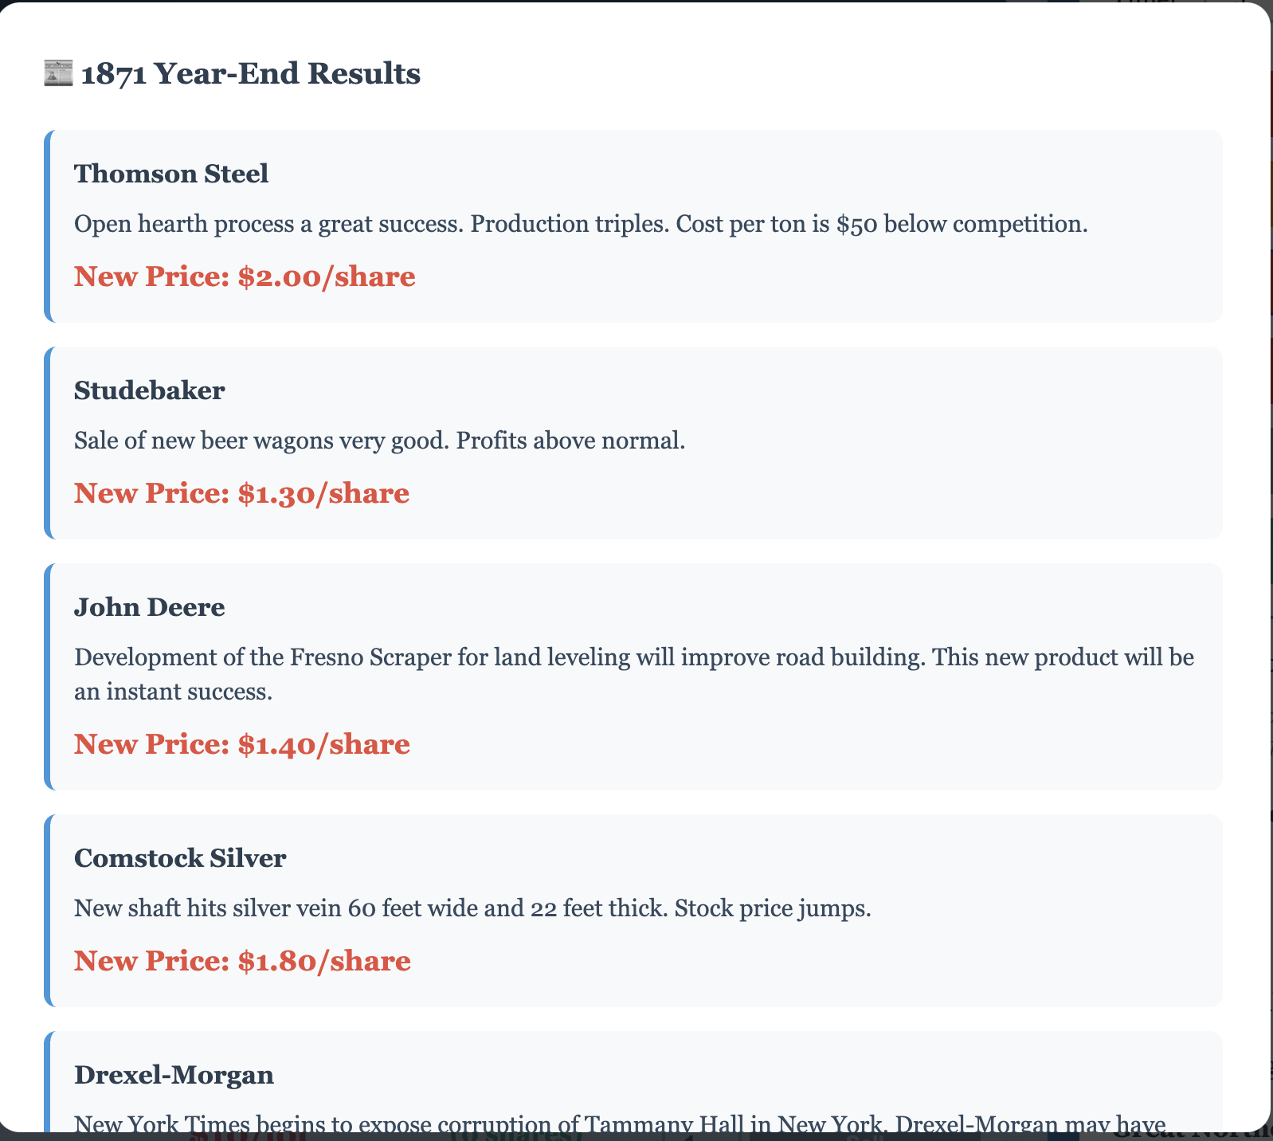
Task: Click the newspaper icon beside the results title
Action: click(x=58, y=74)
